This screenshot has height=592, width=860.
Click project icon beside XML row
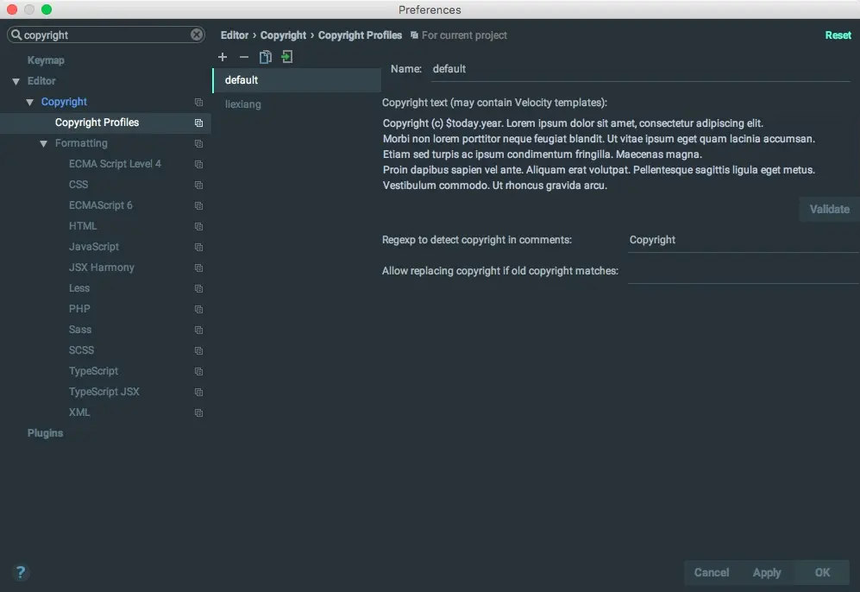click(x=198, y=413)
